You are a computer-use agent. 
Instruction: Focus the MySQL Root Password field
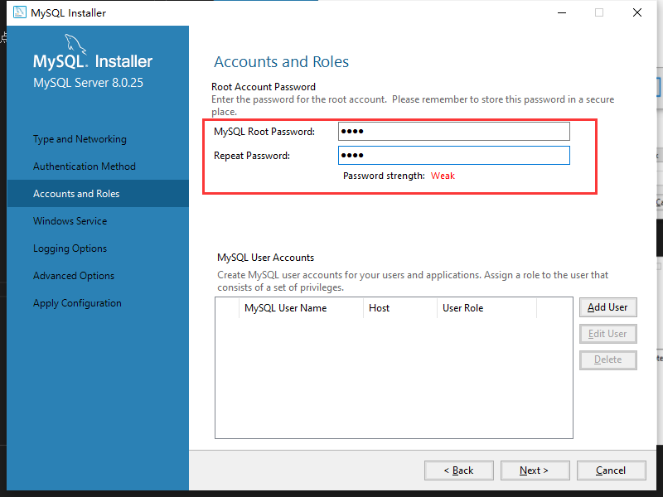click(453, 132)
